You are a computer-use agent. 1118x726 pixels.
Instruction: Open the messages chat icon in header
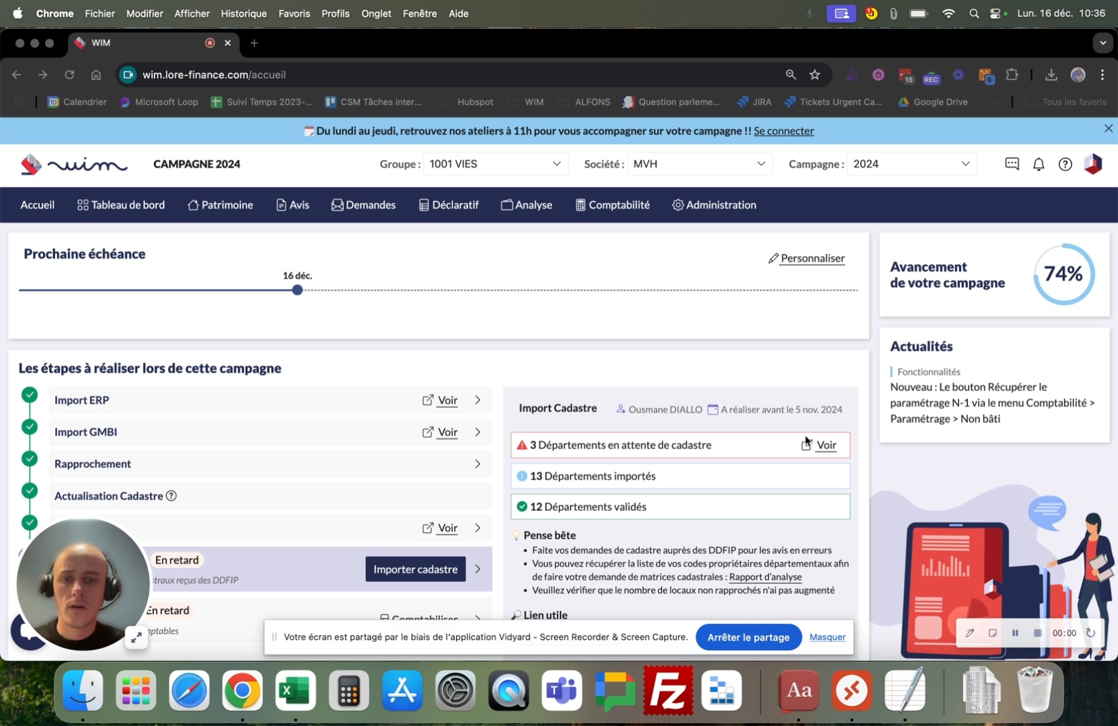(x=1011, y=164)
